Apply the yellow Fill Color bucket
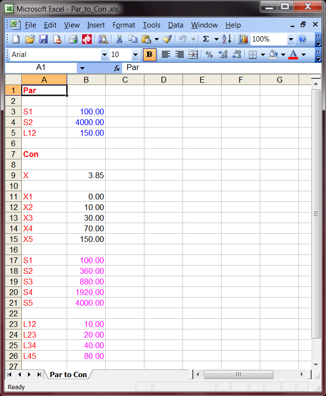The width and height of the screenshot is (326, 396). click(x=273, y=54)
